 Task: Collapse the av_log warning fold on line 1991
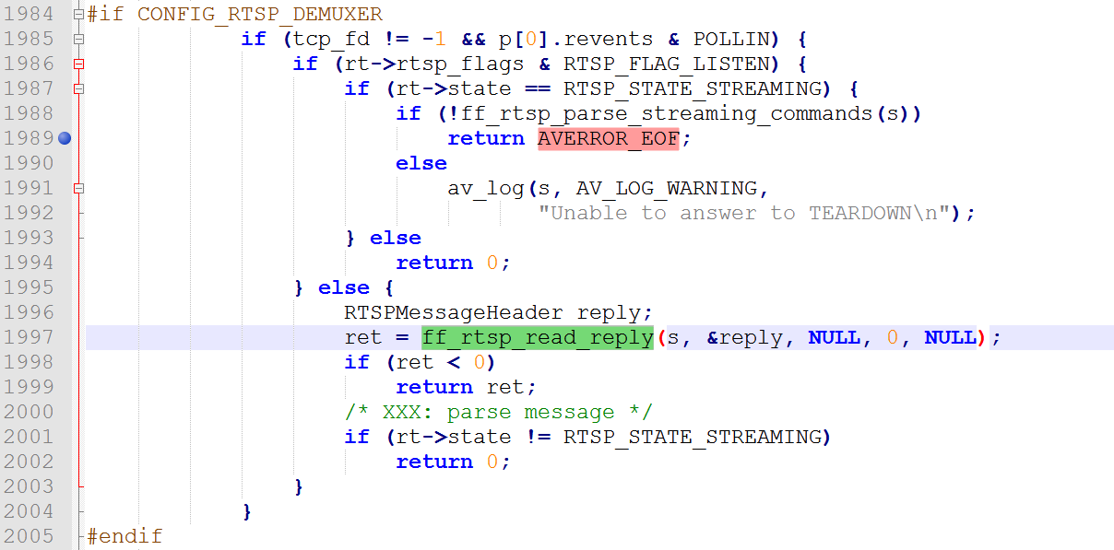[79, 187]
